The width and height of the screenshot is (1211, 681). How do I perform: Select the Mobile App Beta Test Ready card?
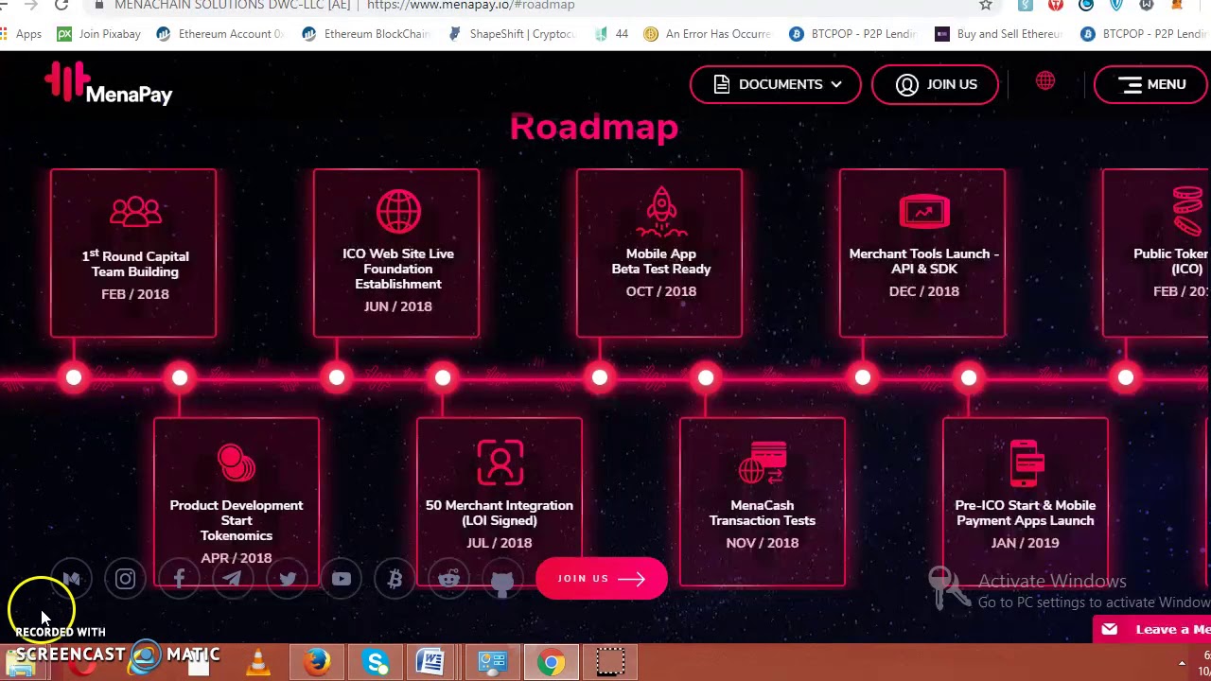point(659,253)
